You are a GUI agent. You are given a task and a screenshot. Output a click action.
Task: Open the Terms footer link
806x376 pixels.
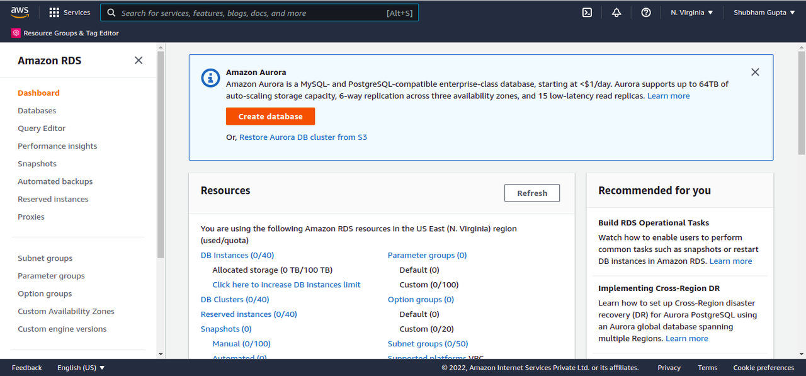coord(707,368)
